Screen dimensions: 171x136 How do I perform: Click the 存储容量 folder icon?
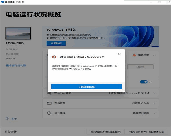tap(49, 103)
